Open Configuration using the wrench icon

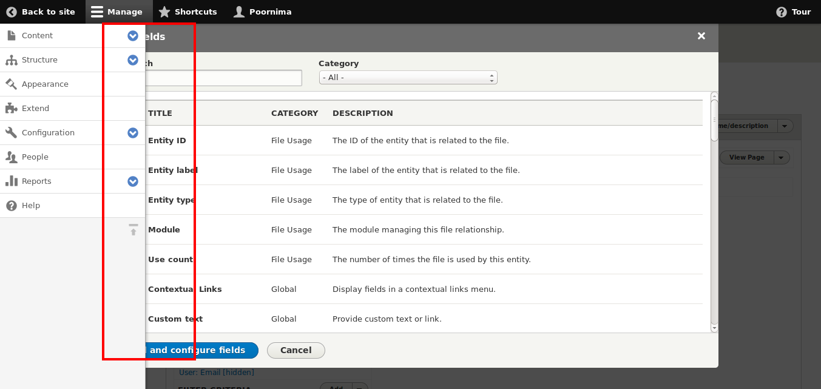click(10, 132)
